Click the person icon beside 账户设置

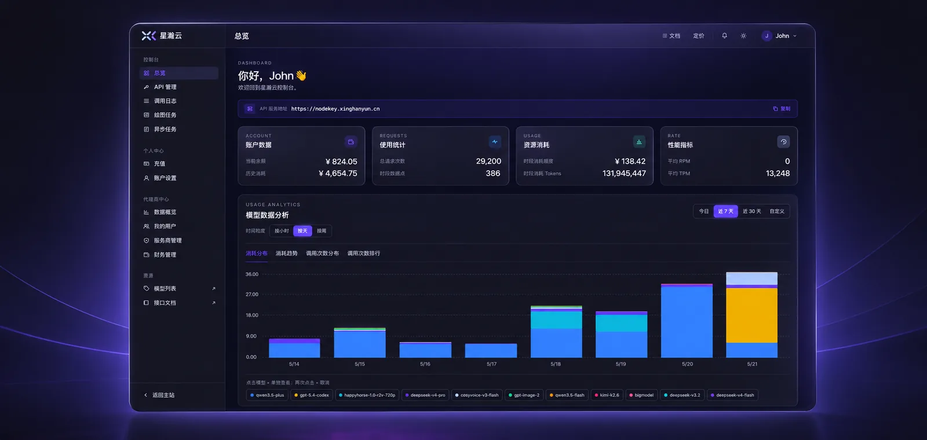pyautogui.click(x=147, y=178)
